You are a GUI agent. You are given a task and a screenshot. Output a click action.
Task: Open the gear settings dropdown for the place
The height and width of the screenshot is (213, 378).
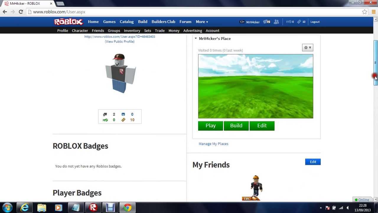(x=307, y=48)
